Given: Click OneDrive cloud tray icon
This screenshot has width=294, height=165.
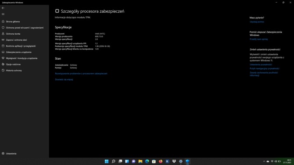Looking at the screenshot, I should pyautogui.click(x=268, y=161).
